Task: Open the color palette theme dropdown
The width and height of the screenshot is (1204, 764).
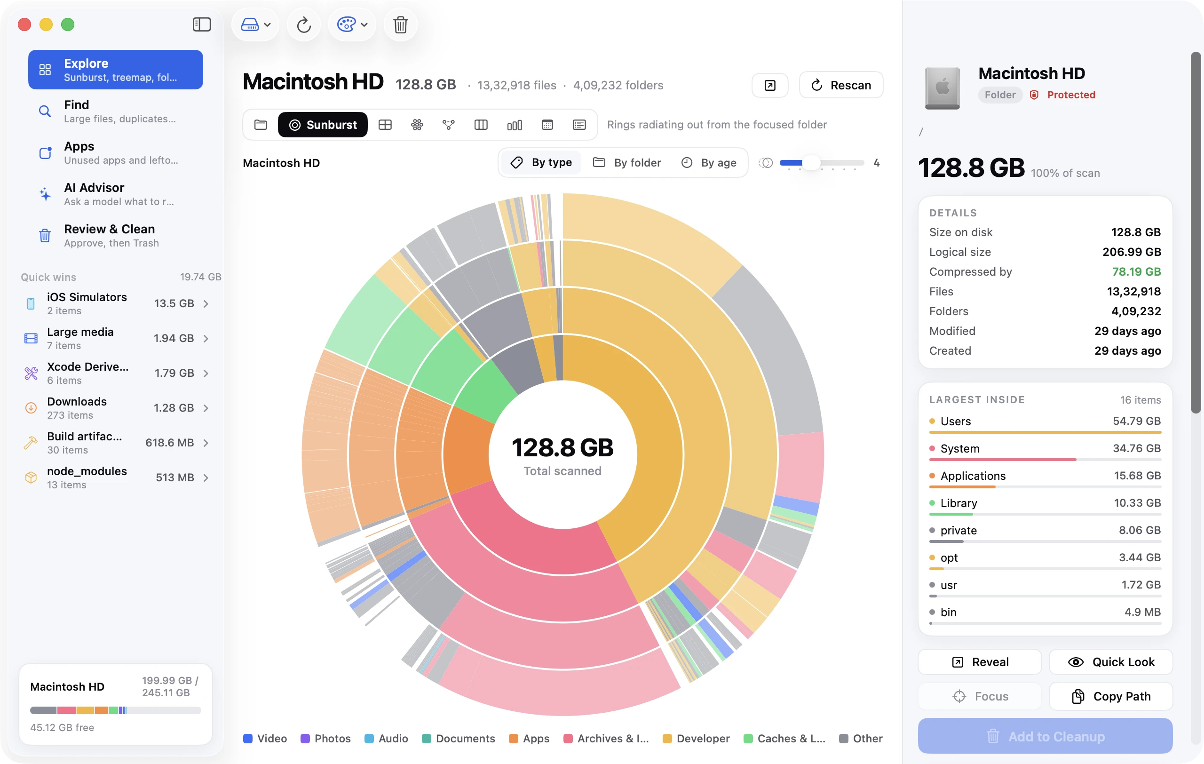Action: 352,24
